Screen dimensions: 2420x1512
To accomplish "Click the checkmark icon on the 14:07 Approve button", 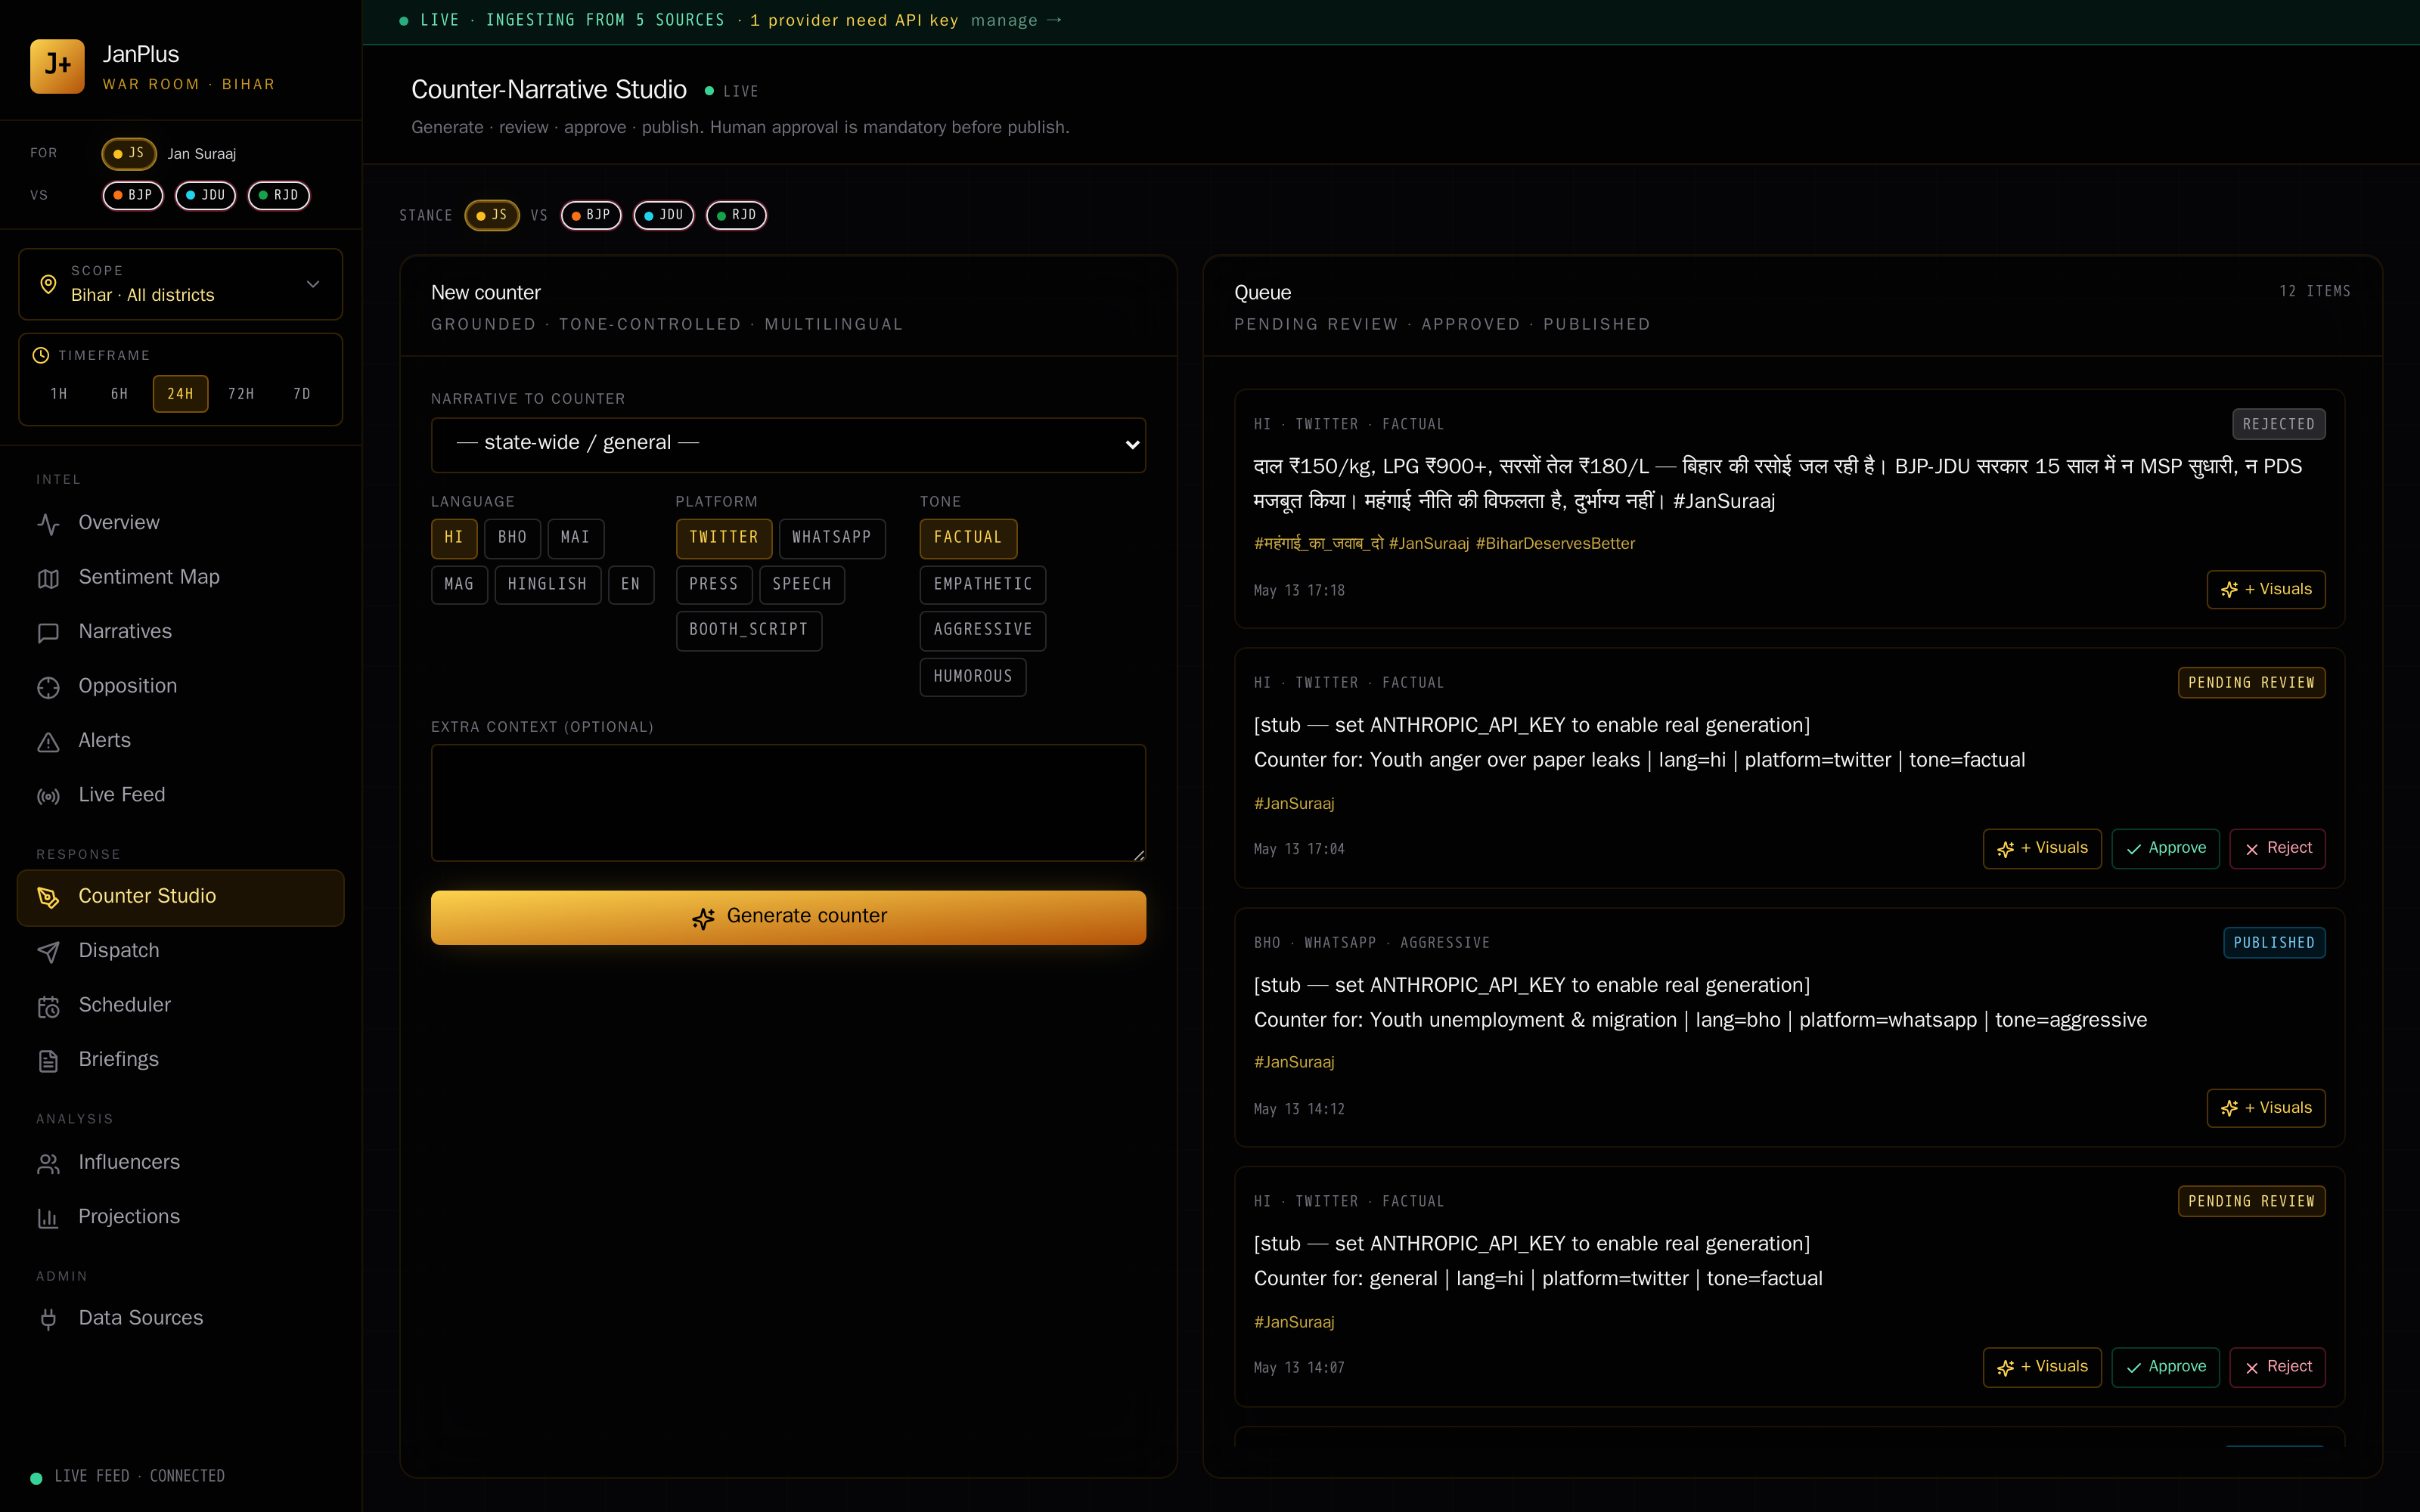I will 2134,1368.
